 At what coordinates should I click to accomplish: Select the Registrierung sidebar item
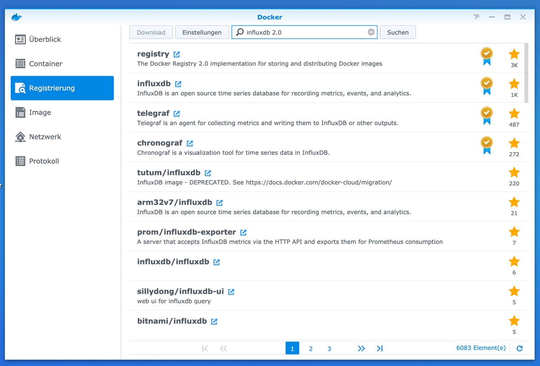[62, 88]
